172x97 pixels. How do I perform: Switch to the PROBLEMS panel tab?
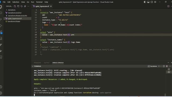click(37, 63)
